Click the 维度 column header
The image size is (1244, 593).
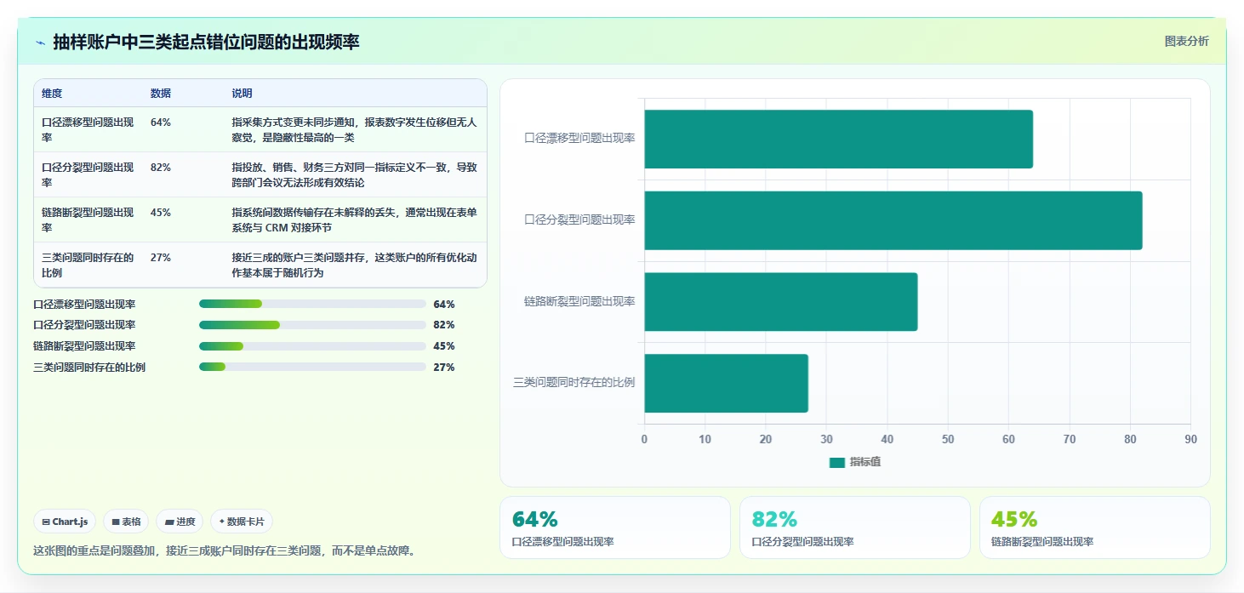(52, 94)
